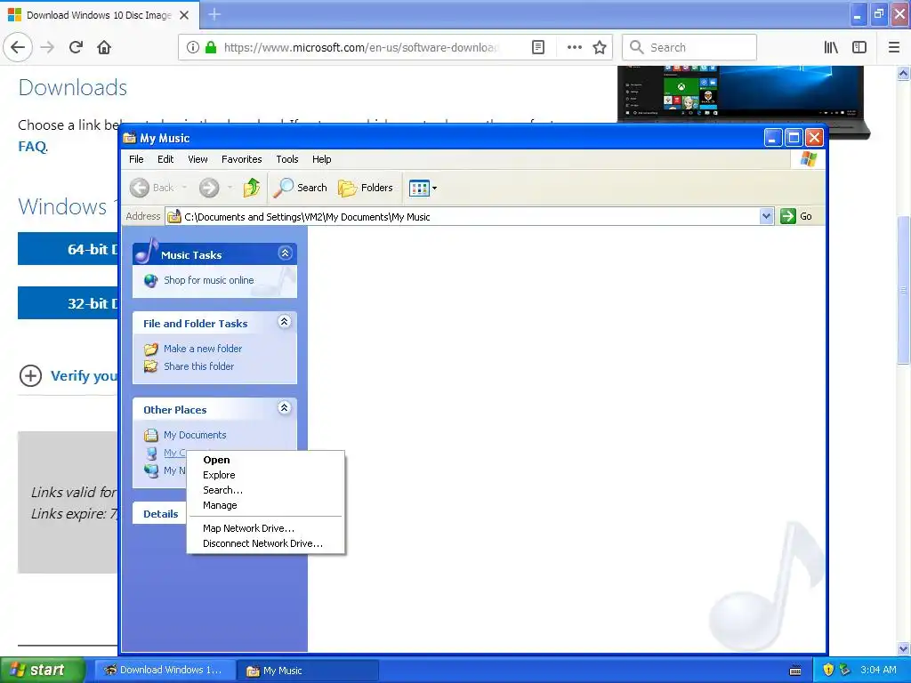This screenshot has height=683, width=911.
Task: Click the Explorer Forward button
Action: point(209,188)
